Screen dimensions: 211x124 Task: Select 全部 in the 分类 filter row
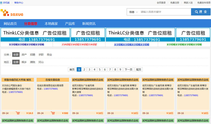pos(16,55)
